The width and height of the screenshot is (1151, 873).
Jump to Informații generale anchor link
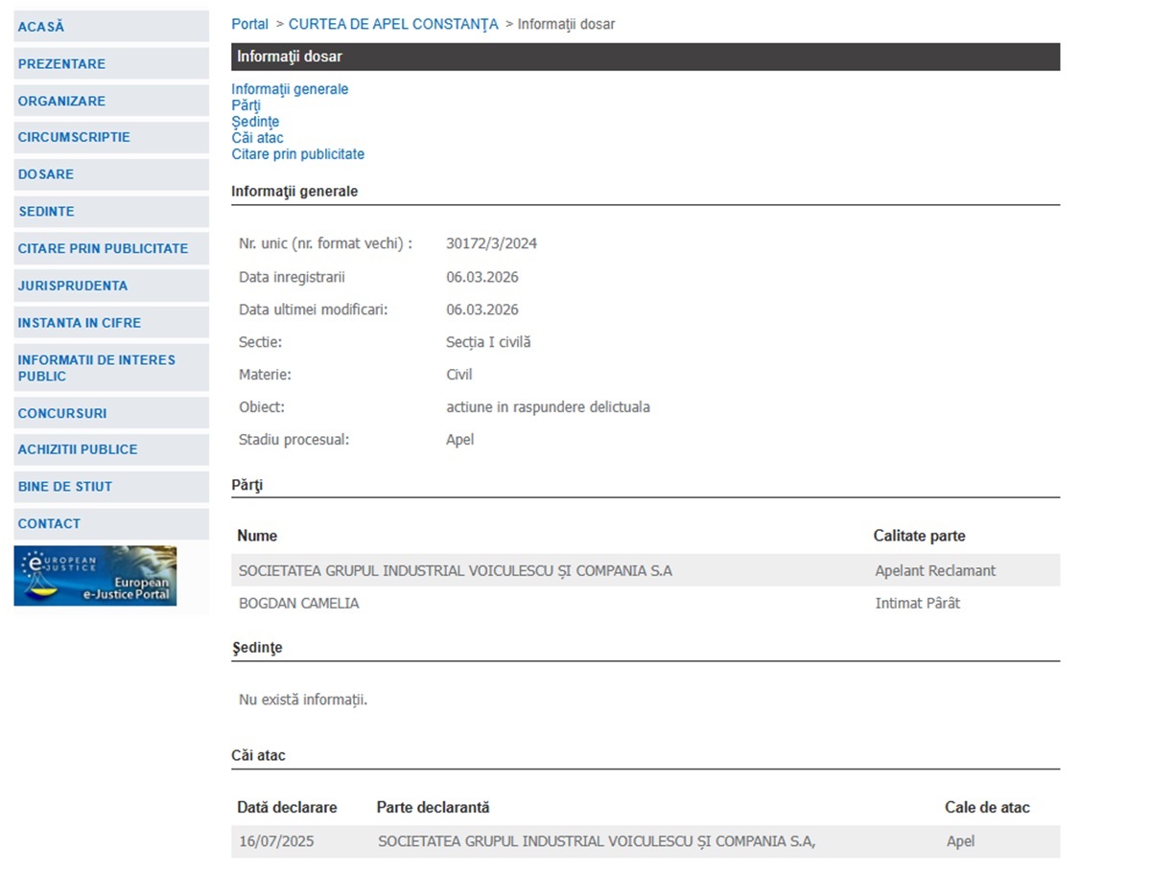pos(290,89)
